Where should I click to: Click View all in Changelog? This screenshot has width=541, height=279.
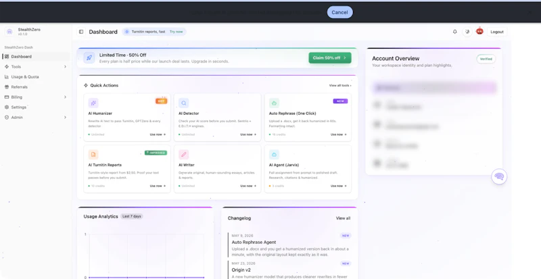[x=343, y=218]
